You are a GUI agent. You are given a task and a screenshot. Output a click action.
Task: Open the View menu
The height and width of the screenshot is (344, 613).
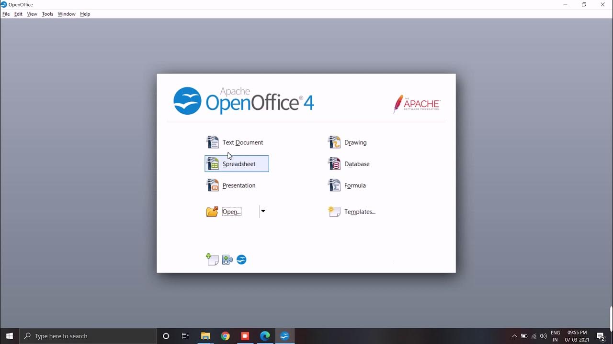pos(32,14)
